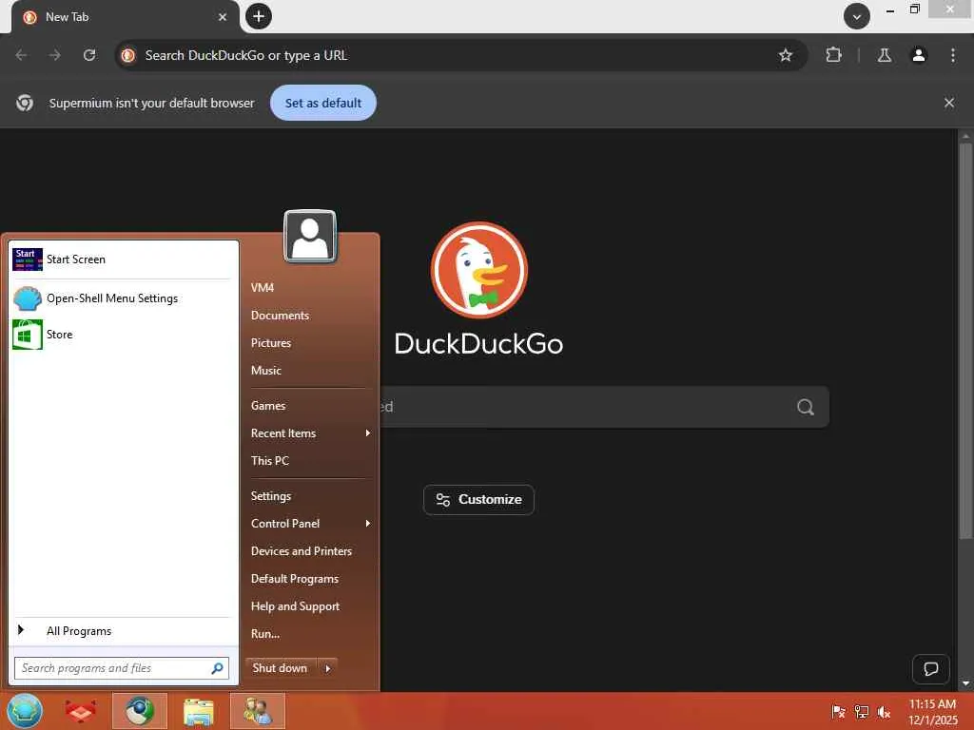Expand All Programs
The width and height of the screenshot is (974, 730).
click(123, 631)
